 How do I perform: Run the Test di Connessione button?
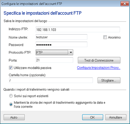click(x=99, y=60)
